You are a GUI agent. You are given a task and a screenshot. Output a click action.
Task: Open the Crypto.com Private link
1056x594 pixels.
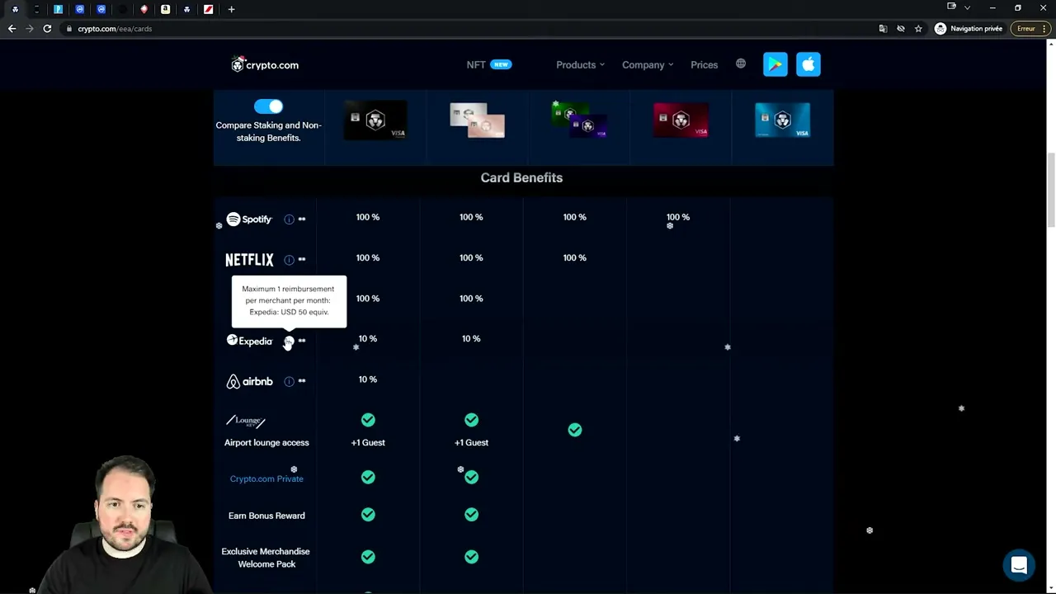coord(266,478)
